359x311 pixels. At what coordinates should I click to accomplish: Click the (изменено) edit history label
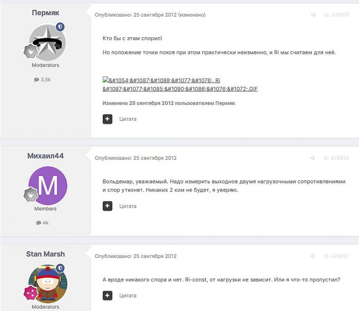point(192,15)
